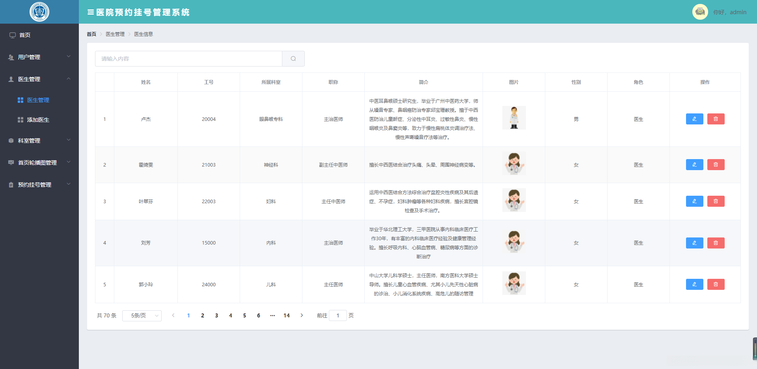Screen dimensions: 757x369
Task: Select 添加医生 in the sidebar
Action: 38,120
